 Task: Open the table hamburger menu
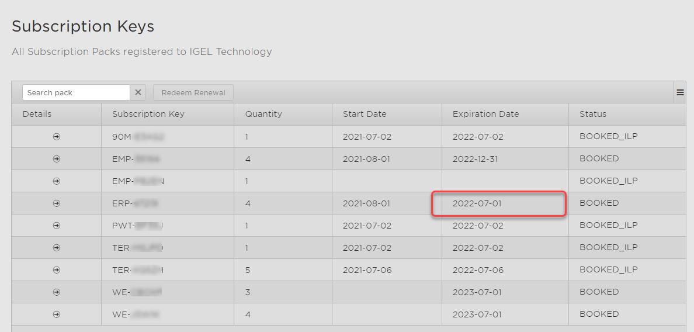click(680, 92)
